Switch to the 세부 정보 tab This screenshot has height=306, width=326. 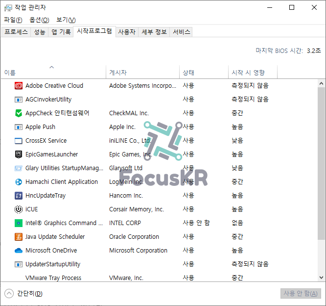click(x=154, y=32)
